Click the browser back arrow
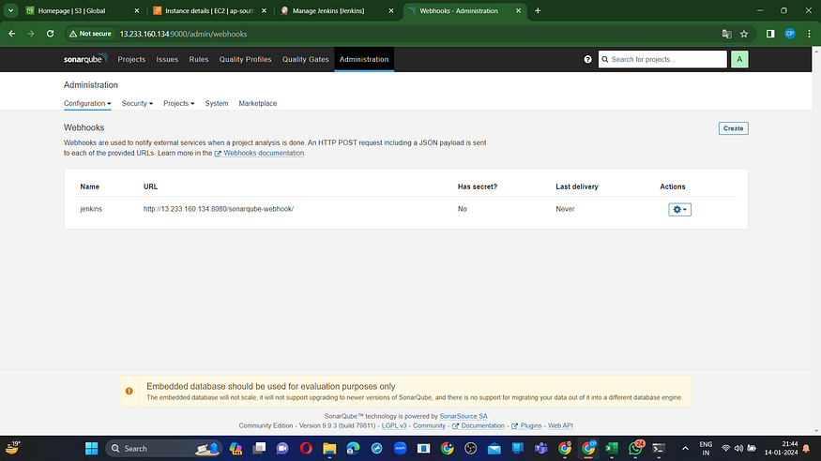 (x=12, y=34)
